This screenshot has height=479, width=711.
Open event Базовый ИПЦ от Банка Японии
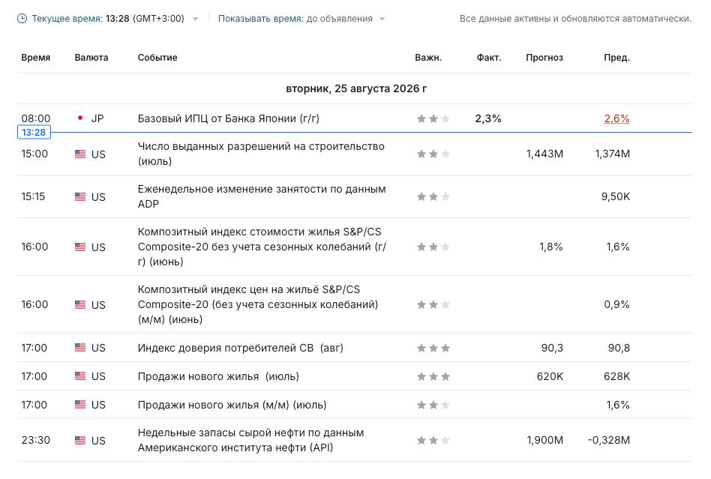pos(229,118)
